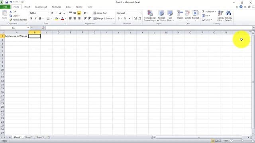Open Merge & Center dropdown arrow
Viewport: 255px width, 143px height.
[x=114, y=19]
